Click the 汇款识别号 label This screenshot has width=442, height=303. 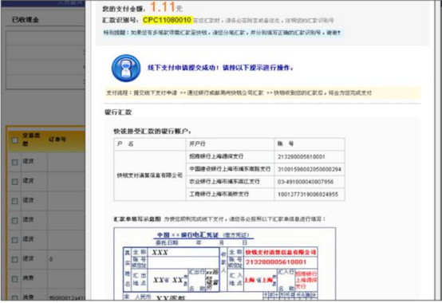[x=120, y=20]
